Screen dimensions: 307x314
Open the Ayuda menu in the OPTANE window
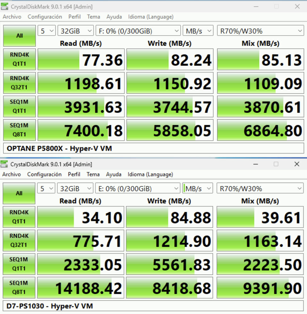point(114,17)
